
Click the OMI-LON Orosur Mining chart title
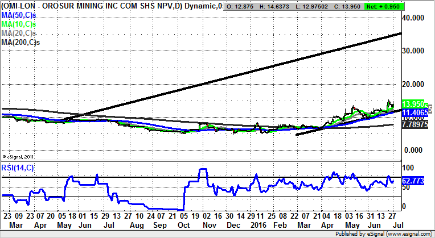pyautogui.click(x=108, y=5)
